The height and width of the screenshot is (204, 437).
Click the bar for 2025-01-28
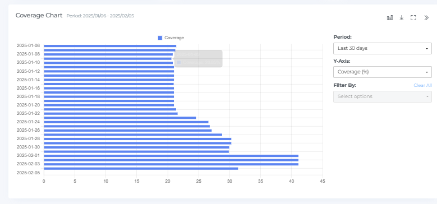pos(137,139)
